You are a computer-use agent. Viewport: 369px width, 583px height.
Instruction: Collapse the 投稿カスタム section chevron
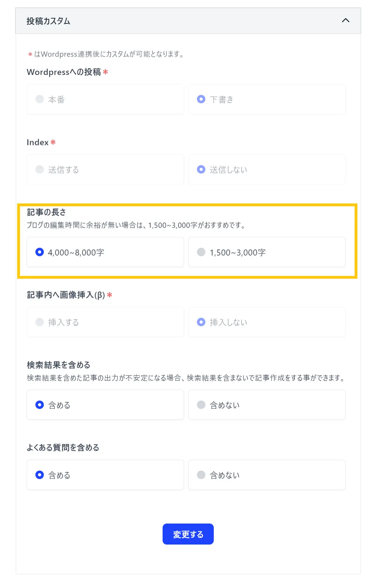[x=346, y=20]
